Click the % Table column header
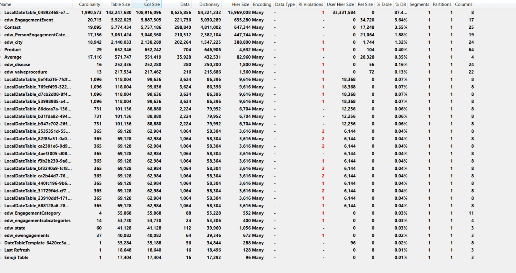The image size is (516, 273). tap(384, 5)
